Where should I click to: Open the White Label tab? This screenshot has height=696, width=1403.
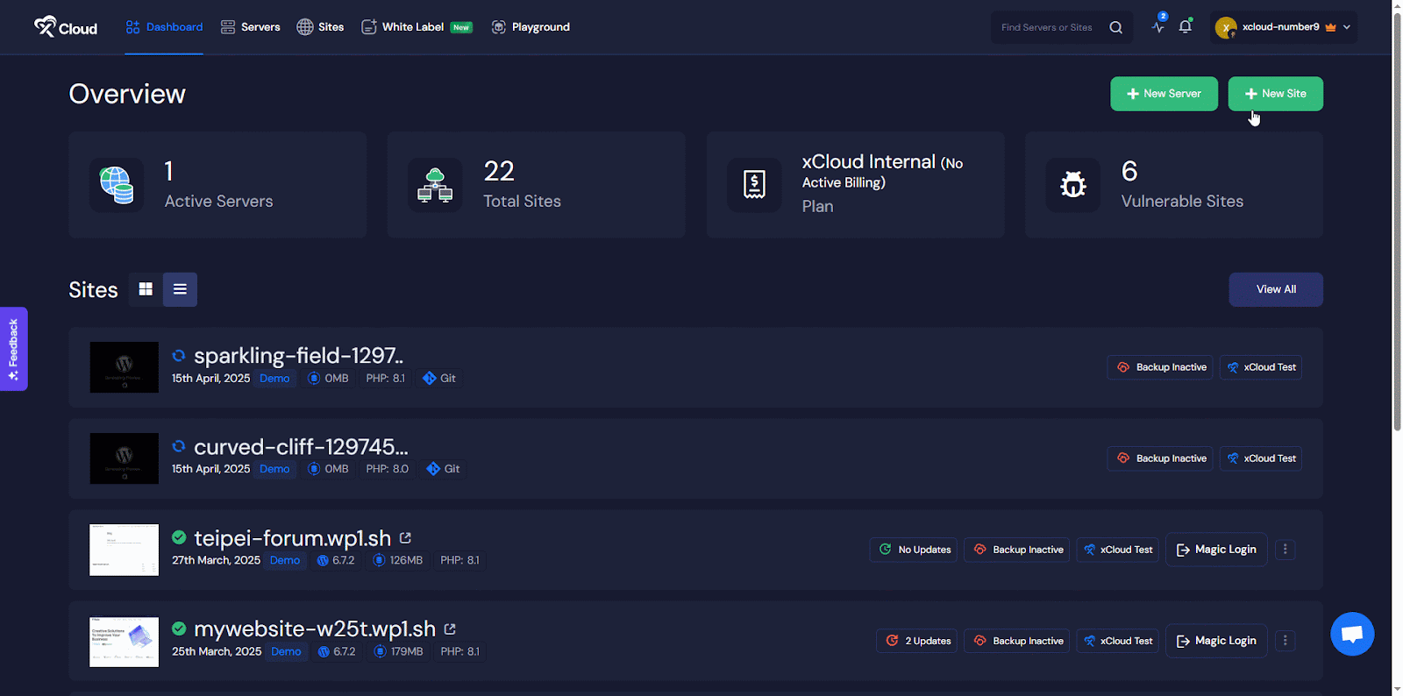click(417, 27)
